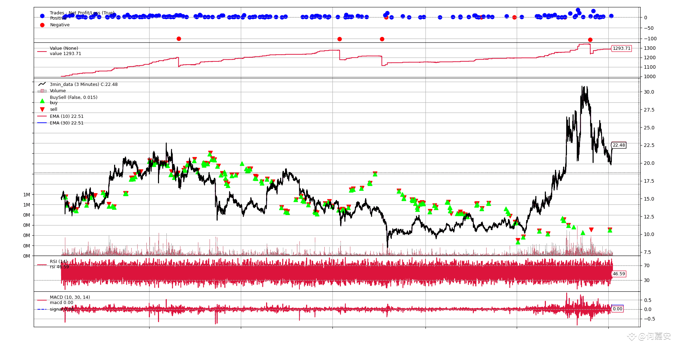Click the 'buy' legend label
This screenshot has width=674, height=344.
click(x=54, y=103)
